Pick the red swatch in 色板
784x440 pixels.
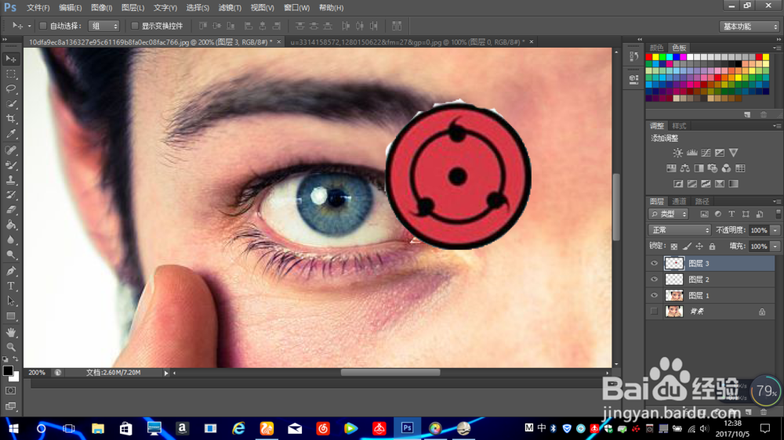649,57
